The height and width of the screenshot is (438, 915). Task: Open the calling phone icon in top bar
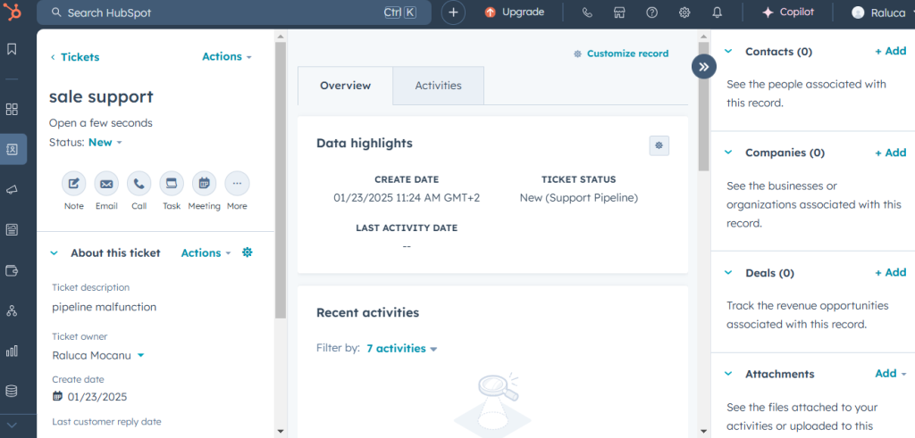click(x=587, y=12)
